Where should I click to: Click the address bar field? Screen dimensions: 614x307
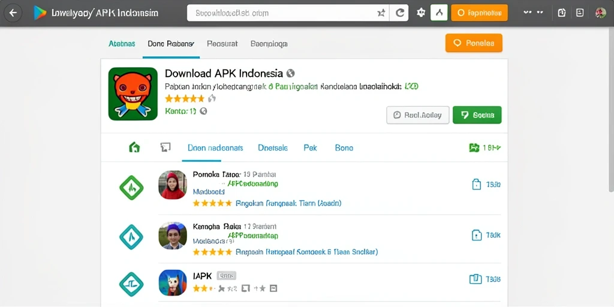pos(297,13)
